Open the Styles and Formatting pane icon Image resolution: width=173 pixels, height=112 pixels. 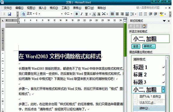23,14
